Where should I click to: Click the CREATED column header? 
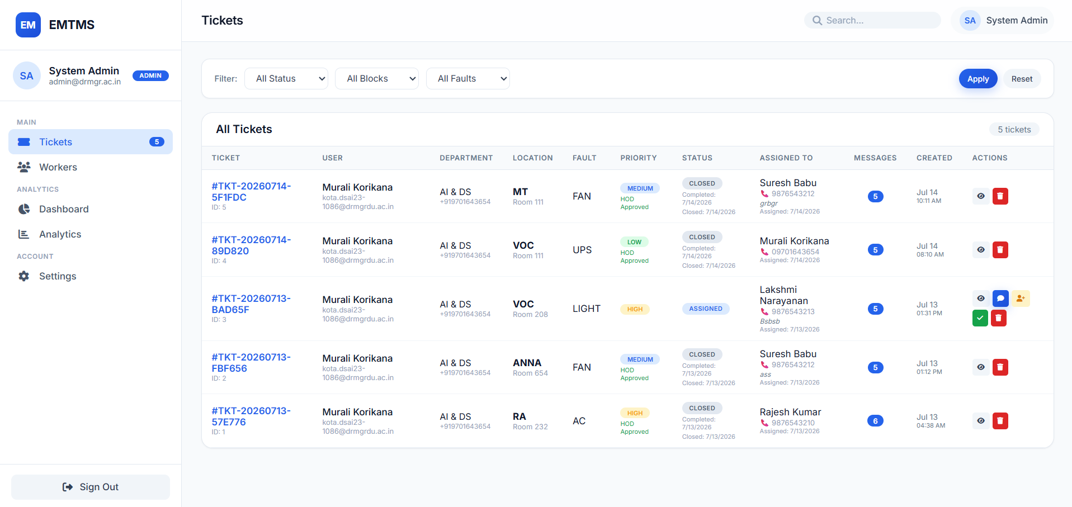[934, 158]
